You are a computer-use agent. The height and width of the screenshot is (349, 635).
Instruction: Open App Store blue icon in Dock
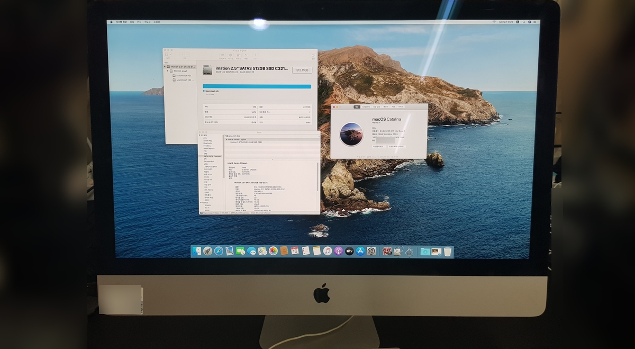[x=360, y=251]
